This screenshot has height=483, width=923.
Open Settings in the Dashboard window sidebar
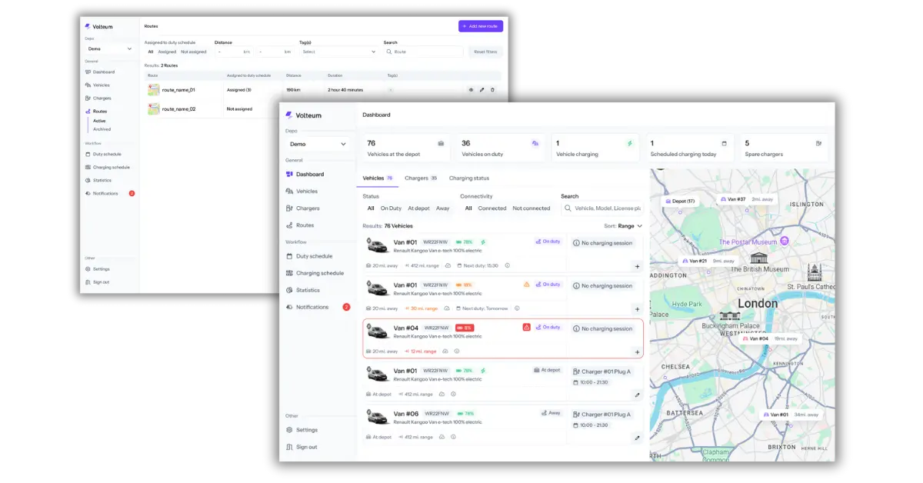(307, 430)
